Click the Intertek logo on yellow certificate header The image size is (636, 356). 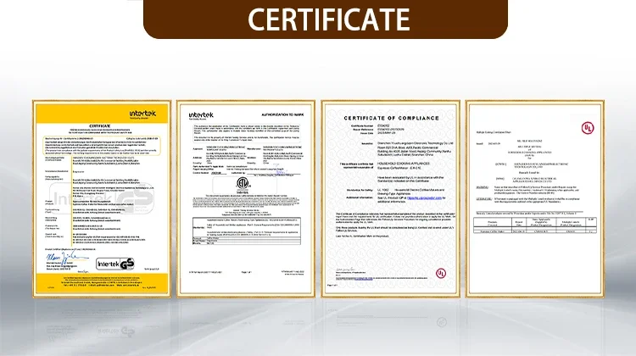click(142, 114)
